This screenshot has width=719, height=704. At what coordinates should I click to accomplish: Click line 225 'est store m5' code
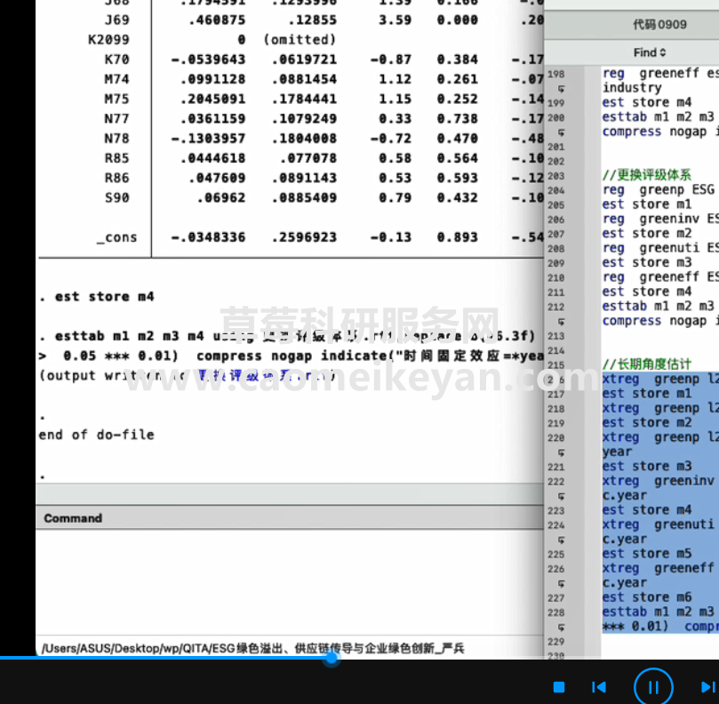coord(647,554)
